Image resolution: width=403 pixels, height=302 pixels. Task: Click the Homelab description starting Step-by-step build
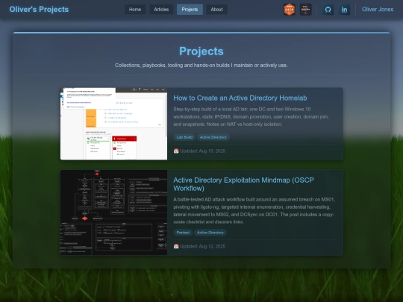pyautogui.click(x=251, y=116)
